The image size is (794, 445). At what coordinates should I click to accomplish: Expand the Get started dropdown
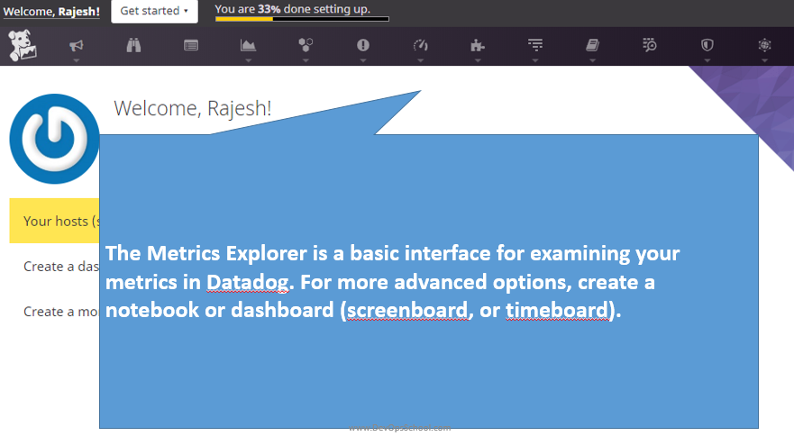[154, 11]
